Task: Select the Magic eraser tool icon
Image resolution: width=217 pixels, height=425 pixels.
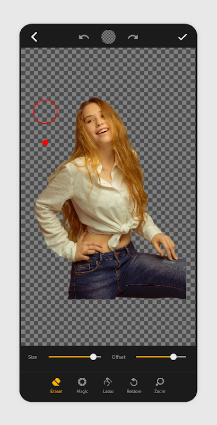Action: click(x=82, y=382)
